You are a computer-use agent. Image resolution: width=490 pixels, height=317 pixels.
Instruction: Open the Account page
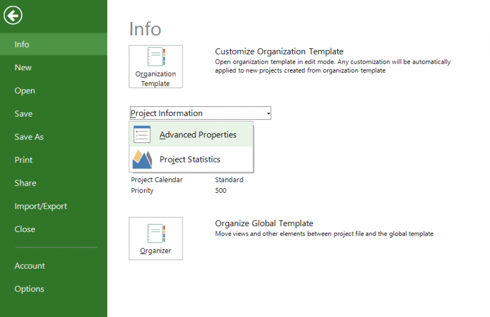(30, 266)
